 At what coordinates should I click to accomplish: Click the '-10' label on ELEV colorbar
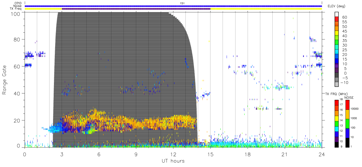pos(345,82)
